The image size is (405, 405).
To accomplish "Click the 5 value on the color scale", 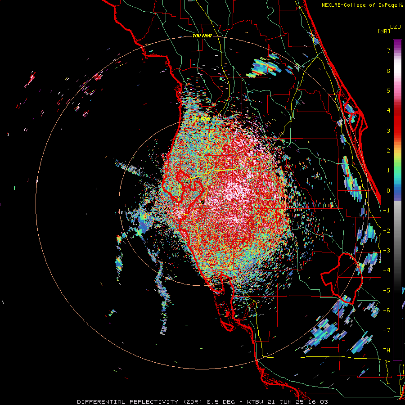I will pos(388,90).
